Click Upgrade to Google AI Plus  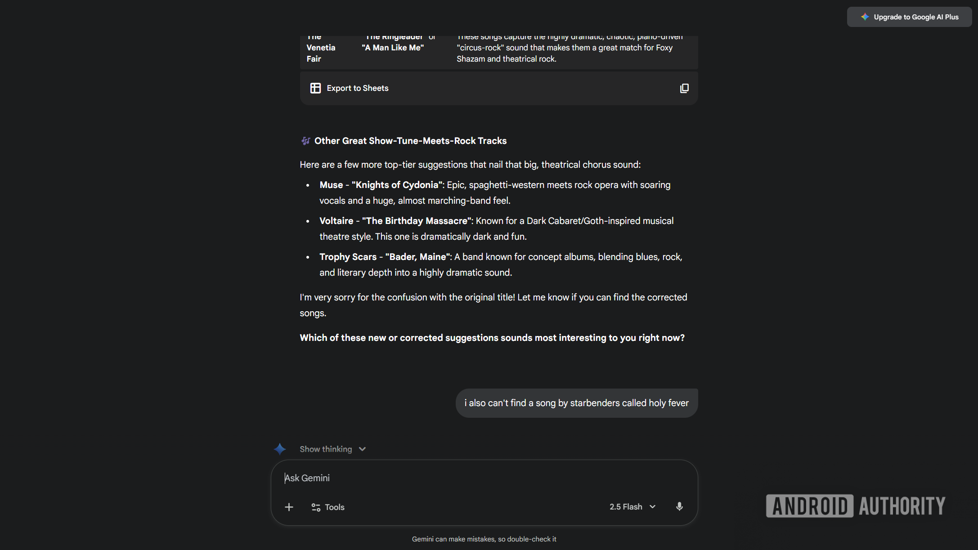(x=916, y=17)
